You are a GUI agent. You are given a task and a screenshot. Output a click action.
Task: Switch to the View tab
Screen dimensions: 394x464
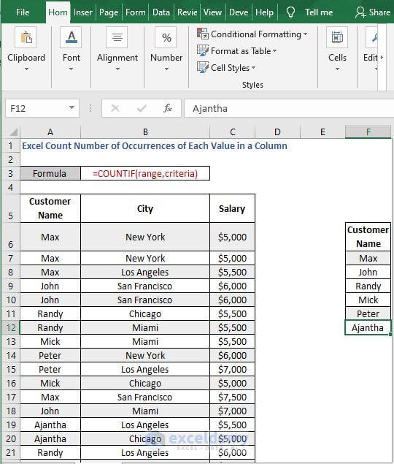(212, 12)
